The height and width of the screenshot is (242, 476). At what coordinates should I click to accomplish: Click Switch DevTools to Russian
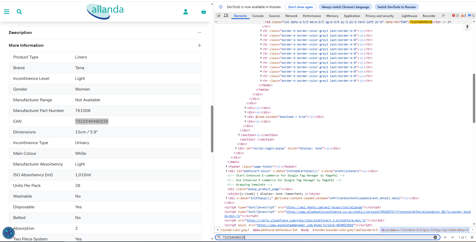point(396,7)
